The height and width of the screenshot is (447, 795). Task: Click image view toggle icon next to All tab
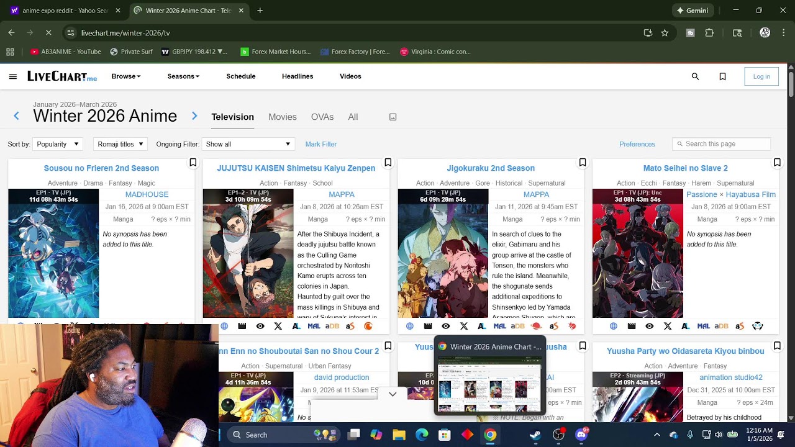[393, 117]
